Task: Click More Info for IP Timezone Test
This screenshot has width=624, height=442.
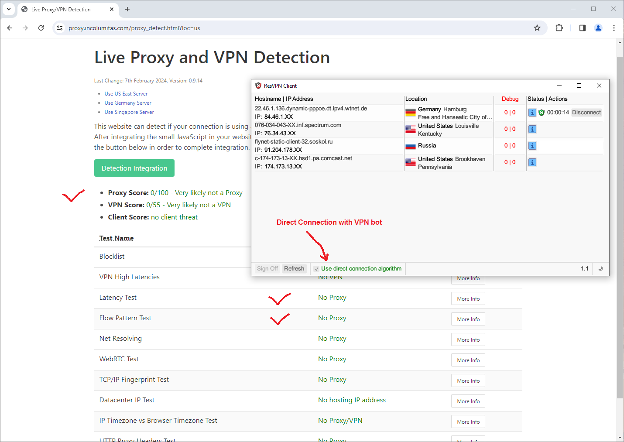Action: coord(468,422)
